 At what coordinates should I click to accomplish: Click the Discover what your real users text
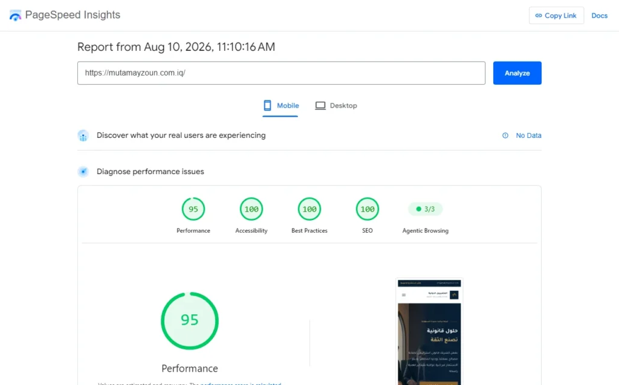point(181,135)
